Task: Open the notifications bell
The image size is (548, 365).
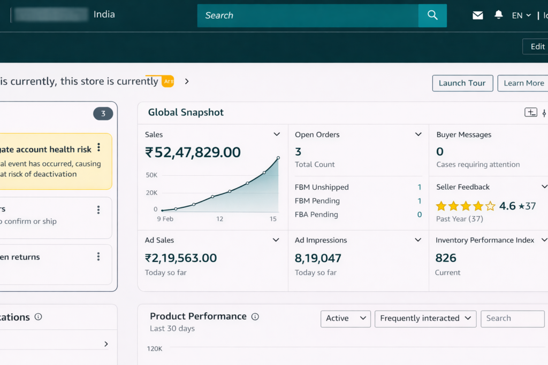Action: 499,15
